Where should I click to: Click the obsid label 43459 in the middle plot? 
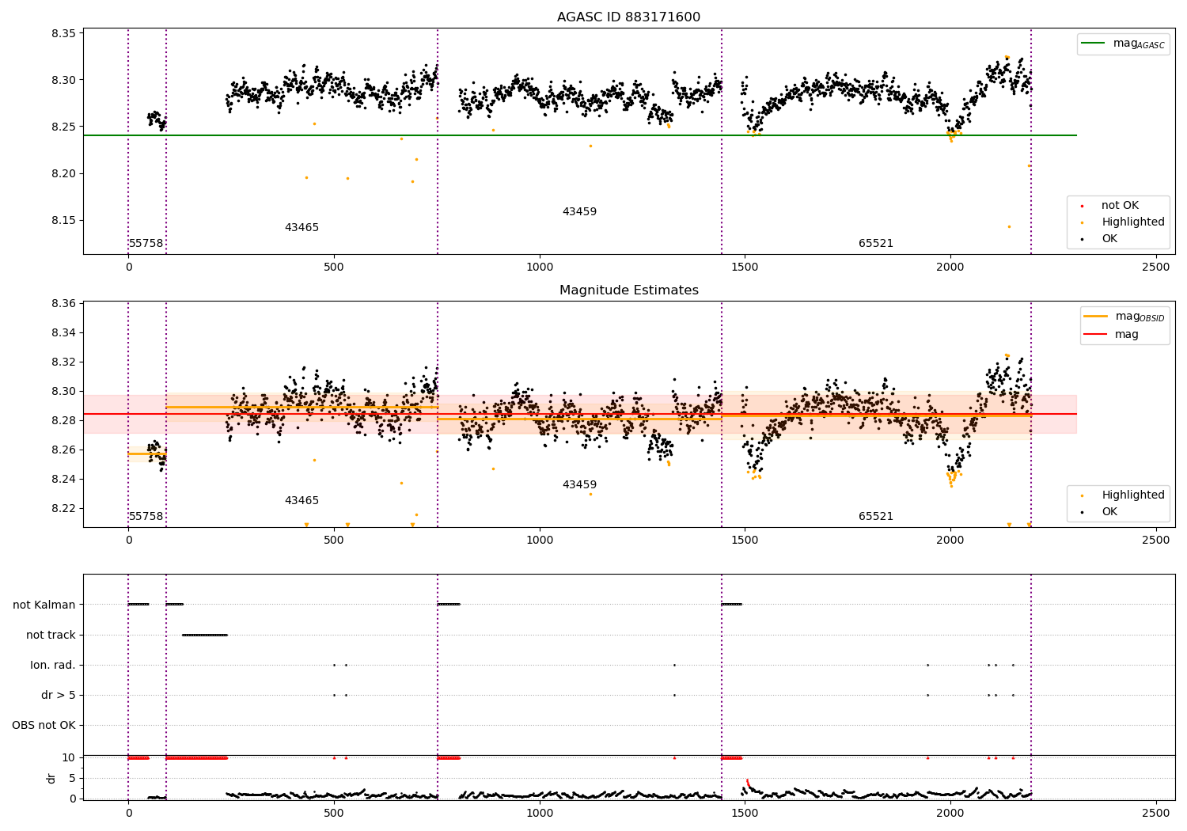pyautogui.click(x=579, y=485)
